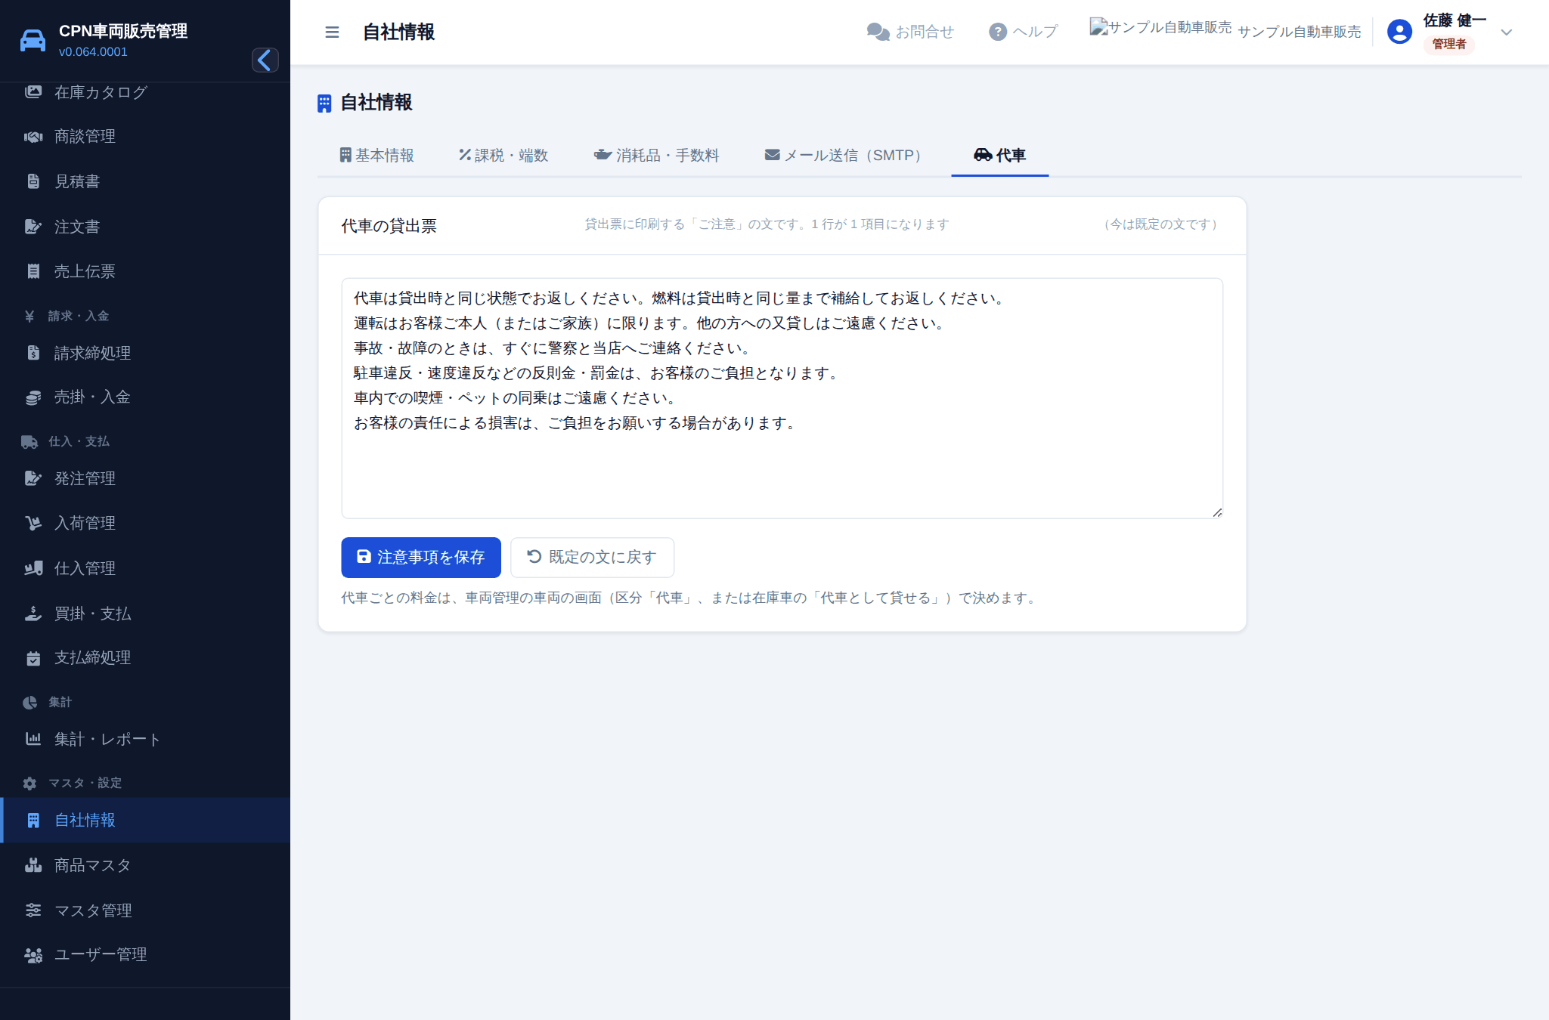
Task: Open 商品マスタ menu item
Action: [145, 866]
